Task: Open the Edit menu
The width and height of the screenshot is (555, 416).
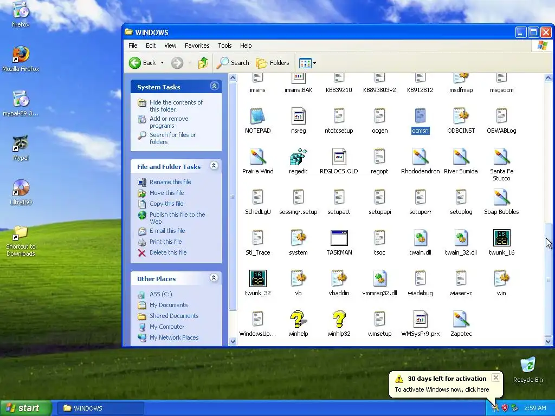Action: pos(151,45)
